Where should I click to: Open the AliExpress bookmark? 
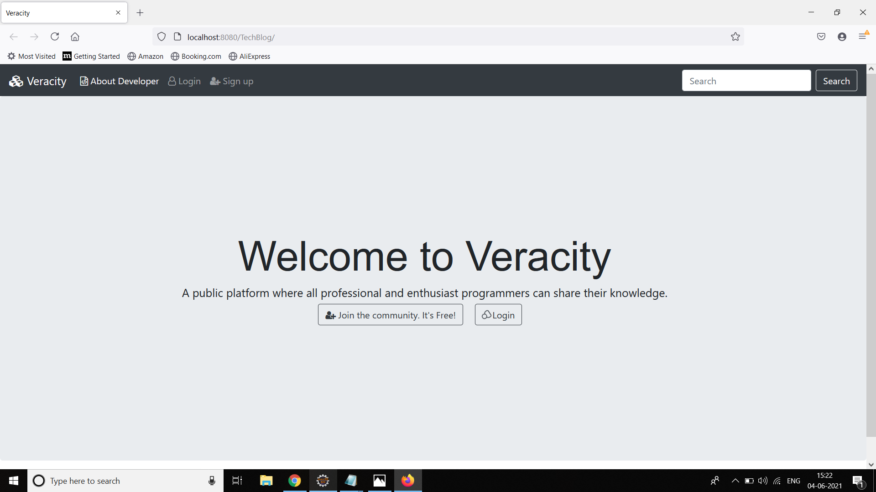pos(250,56)
